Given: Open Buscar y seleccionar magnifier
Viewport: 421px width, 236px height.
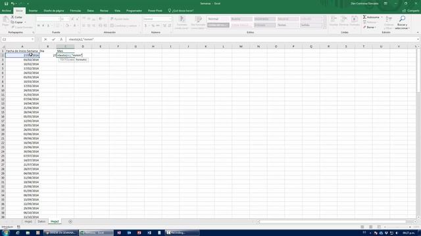Looking at the screenshot, I should (x=402, y=22).
